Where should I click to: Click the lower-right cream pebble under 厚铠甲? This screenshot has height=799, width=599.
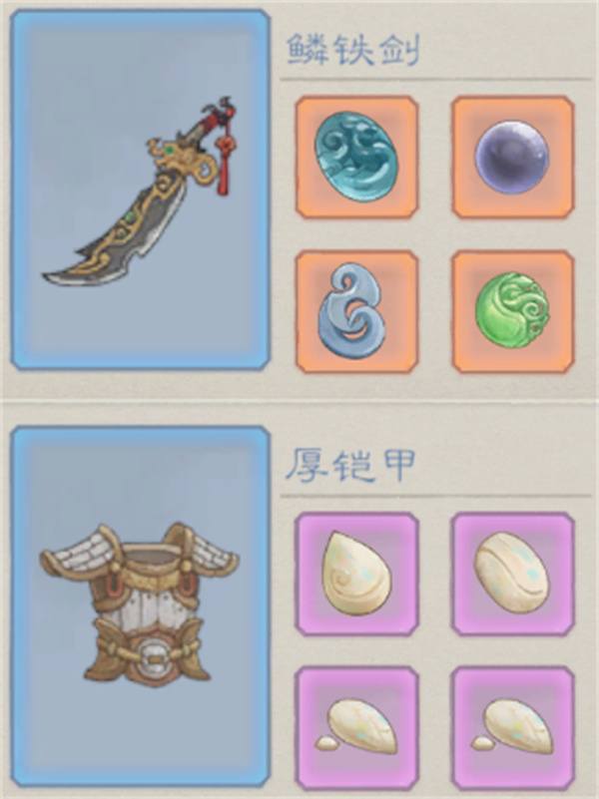pos(513,727)
